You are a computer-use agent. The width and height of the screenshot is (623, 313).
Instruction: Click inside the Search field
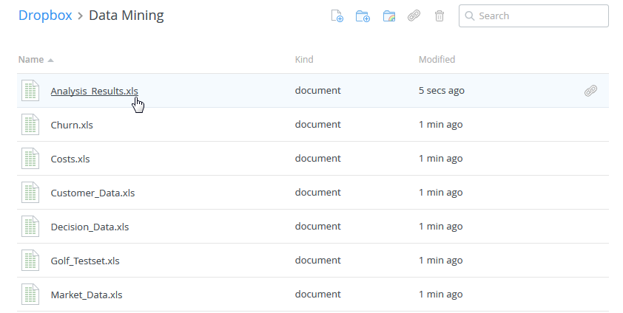(540, 16)
